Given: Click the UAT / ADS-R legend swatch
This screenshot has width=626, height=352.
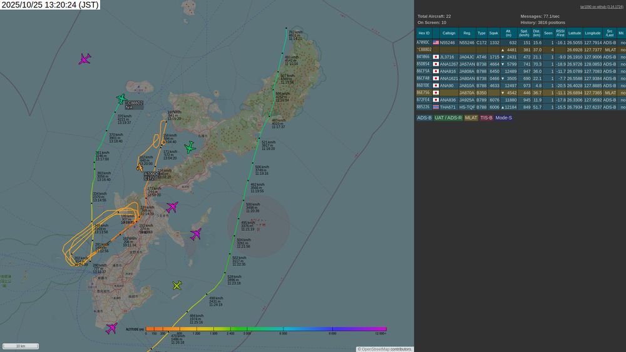Looking at the screenshot, I should (x=448, y=118).
